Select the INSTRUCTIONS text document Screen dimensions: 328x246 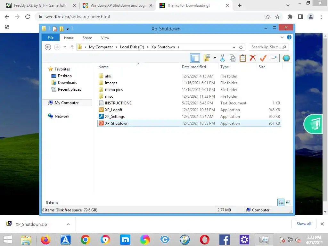(x=189, y=103)
